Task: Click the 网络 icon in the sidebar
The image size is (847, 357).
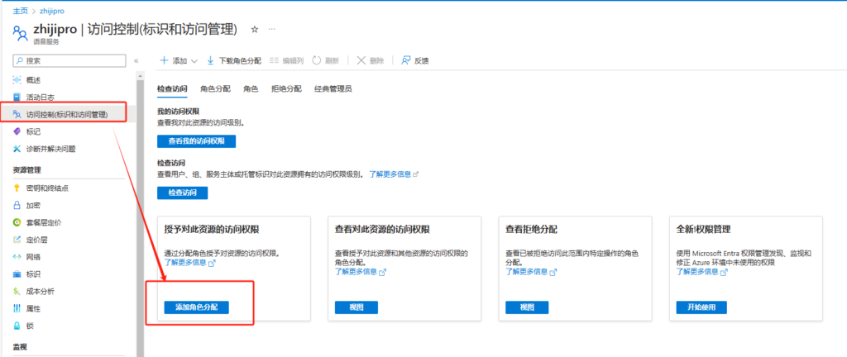Action: coord(17,257)
